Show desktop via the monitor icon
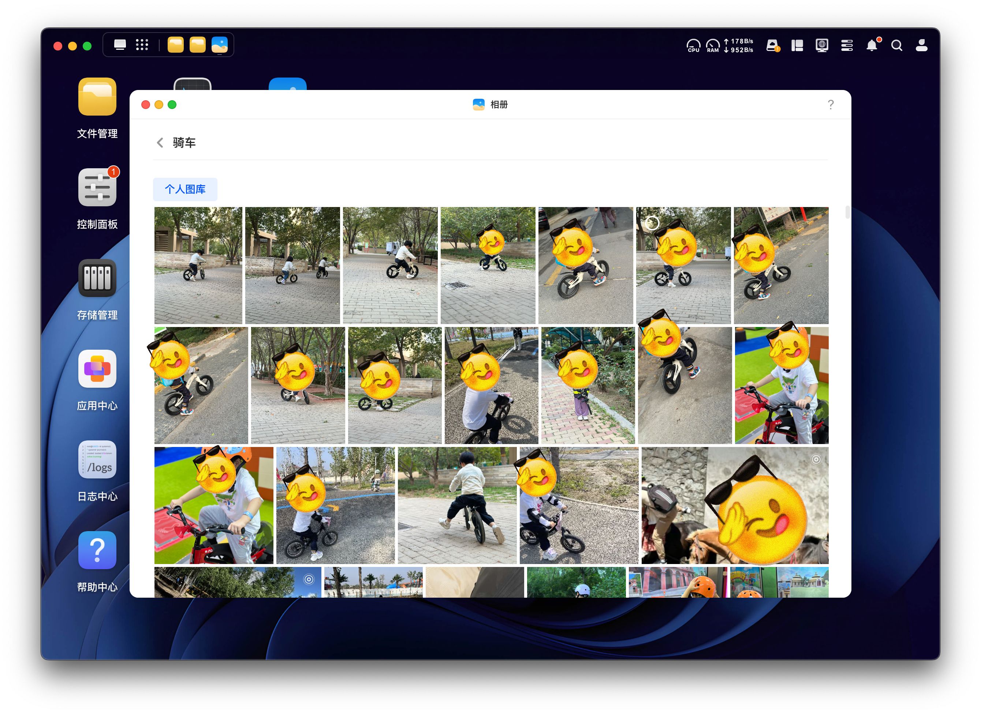The width and height of the screenshot is (981, 714). (120, 45)
